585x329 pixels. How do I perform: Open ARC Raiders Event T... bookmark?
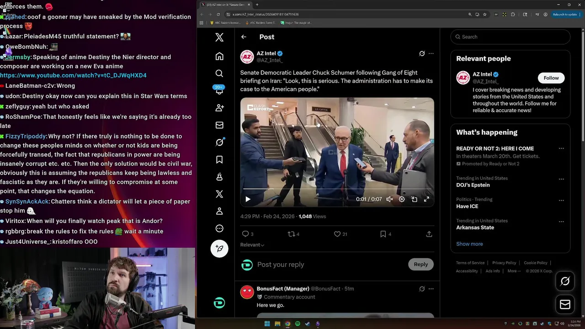click(260, 22)
